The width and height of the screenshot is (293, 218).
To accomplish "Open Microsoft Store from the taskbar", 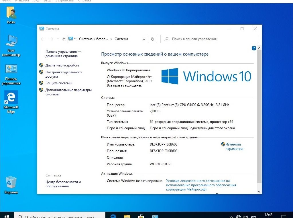I will (141, 216).
